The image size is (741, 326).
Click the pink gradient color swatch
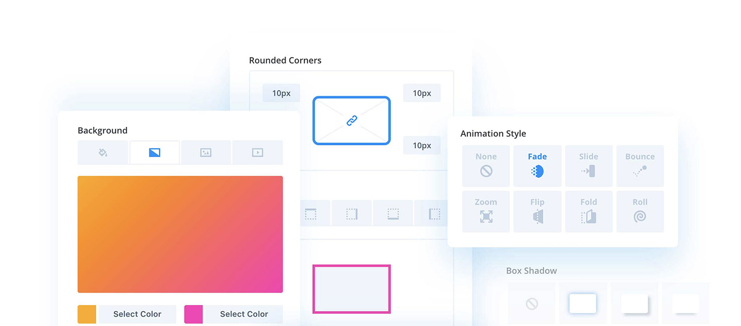click(193, 314)
